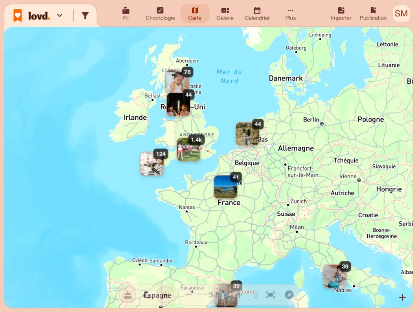
Task: Open the 78-photo cluster in Scotland
Action: point(178,81)
